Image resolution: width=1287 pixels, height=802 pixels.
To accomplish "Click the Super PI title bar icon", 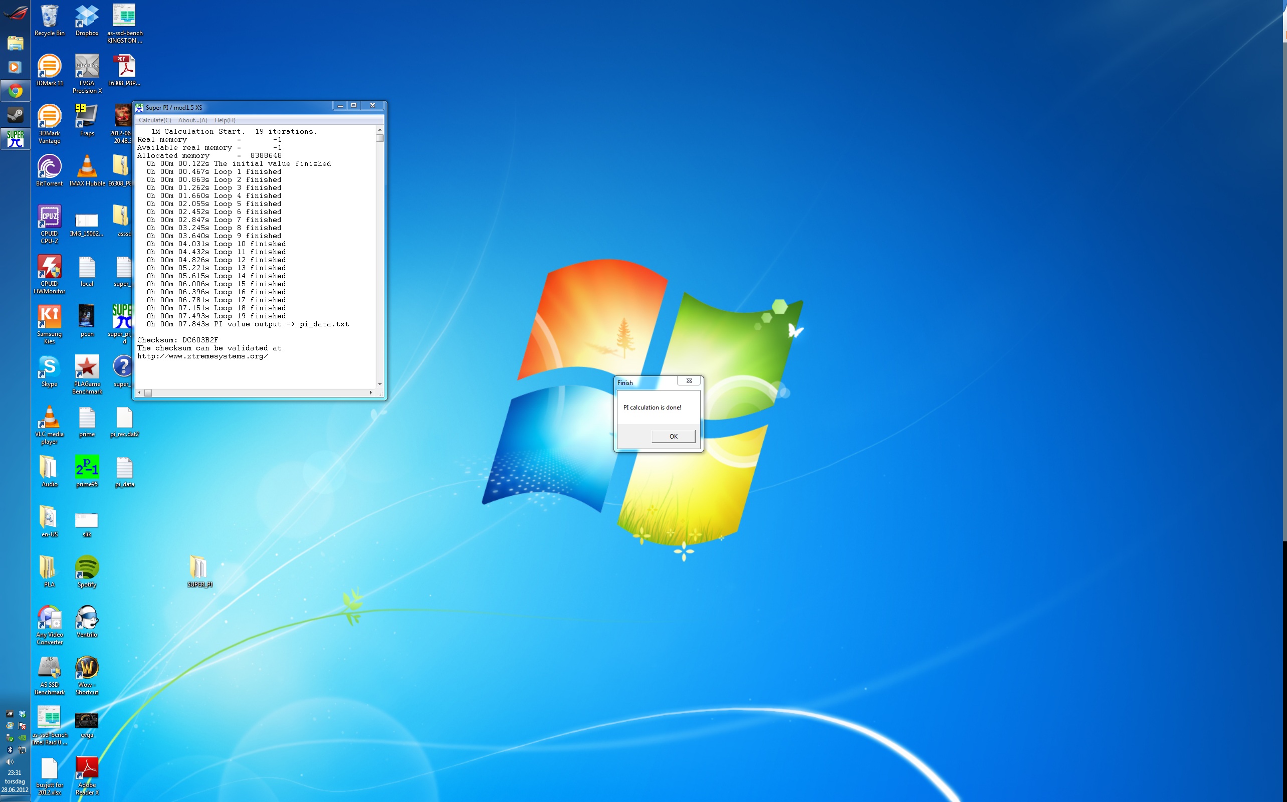I will point(139,107).
